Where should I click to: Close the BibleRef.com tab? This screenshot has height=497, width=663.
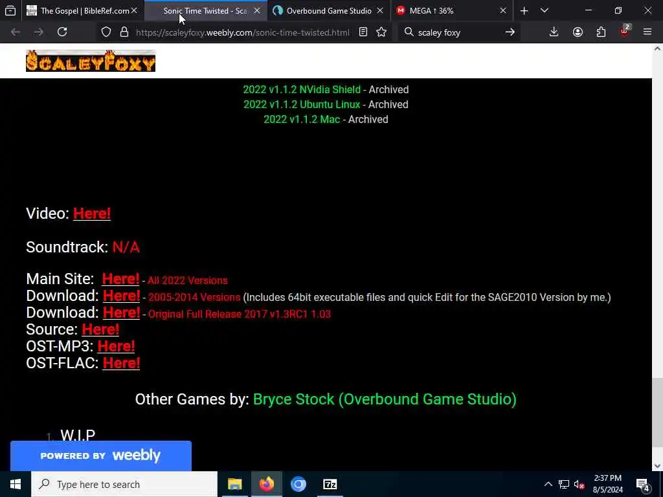click(135, 11)
